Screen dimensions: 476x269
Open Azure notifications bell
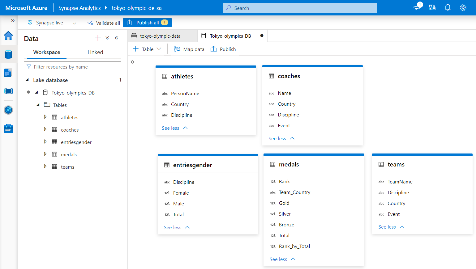coord(448,7)
